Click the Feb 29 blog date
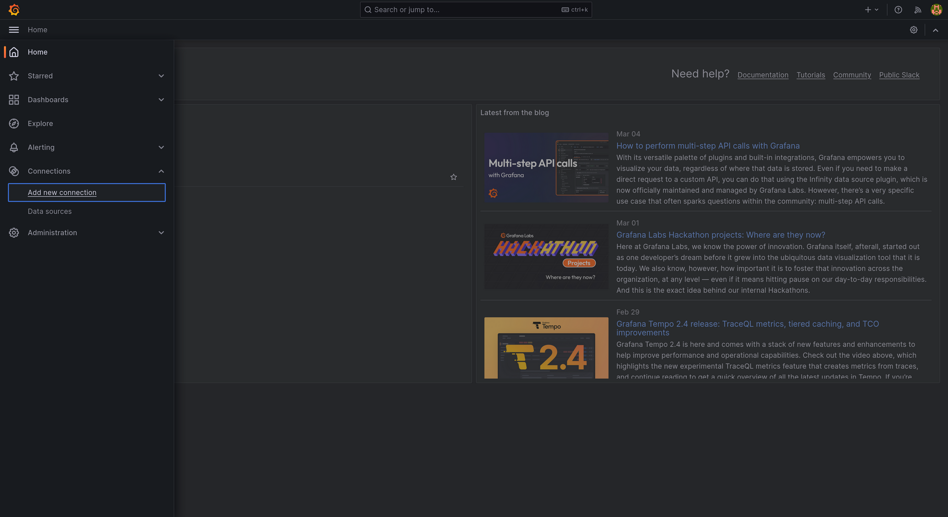948x517 pixels. (x=628, y=312)
